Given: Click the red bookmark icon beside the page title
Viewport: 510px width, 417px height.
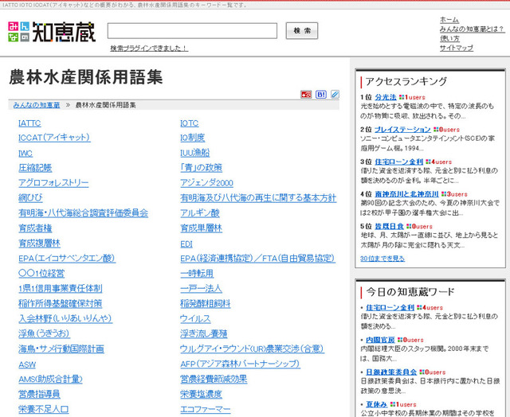Looking at the screenshot, I should [x=306, y=95].
